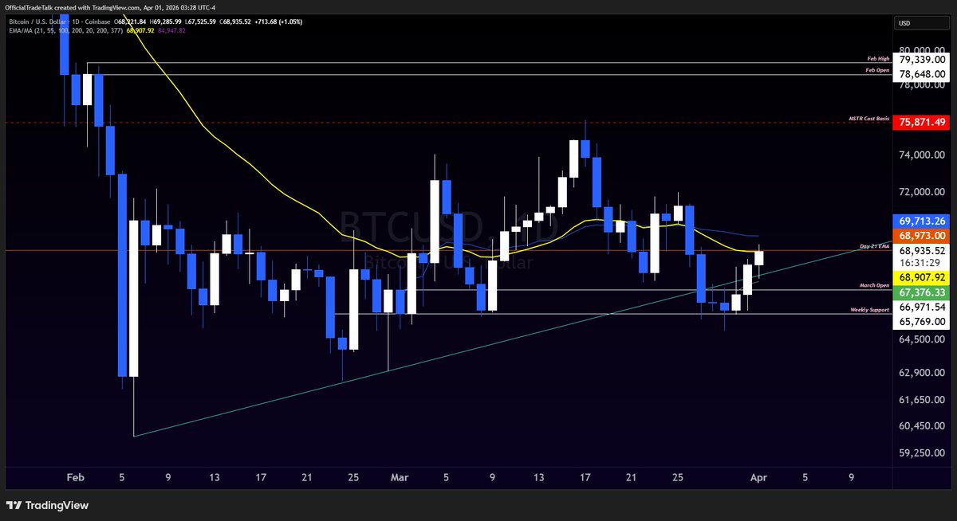Click the Feb label on time axis
Viewport: 957px width, 521px height.
[75, 478]
